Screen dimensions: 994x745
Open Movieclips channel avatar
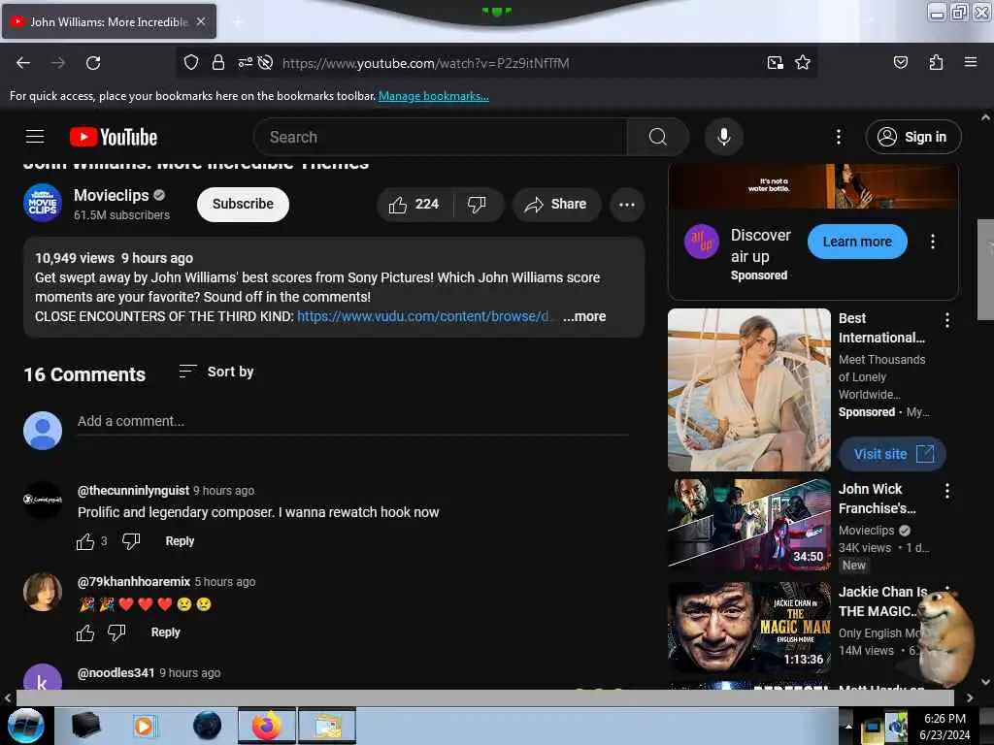coord(43,203)
